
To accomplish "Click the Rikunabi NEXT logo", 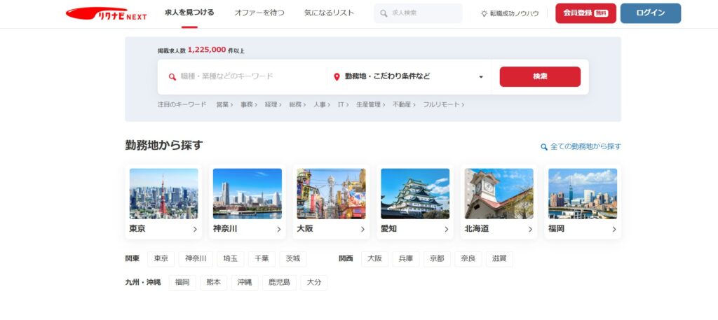I will pyautogui.click(x=107, y=14).
